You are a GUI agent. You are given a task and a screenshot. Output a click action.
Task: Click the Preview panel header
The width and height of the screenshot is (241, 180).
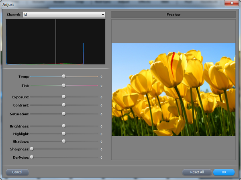[173, 14]
